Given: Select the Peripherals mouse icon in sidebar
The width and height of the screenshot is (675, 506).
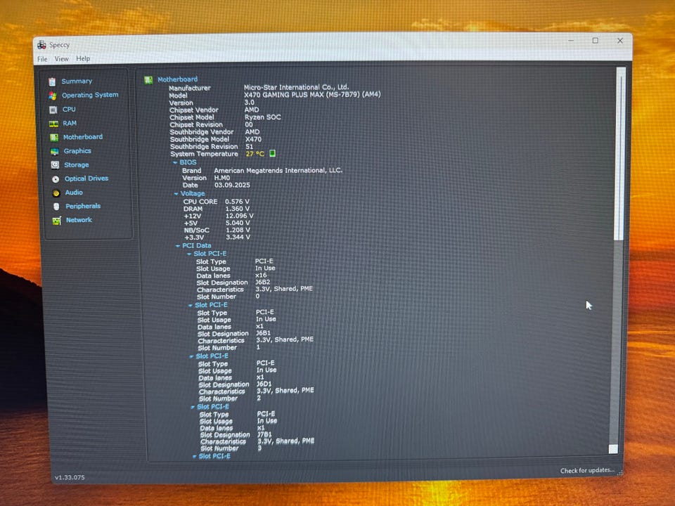Looking at the screenshot, I should [56, 207].
